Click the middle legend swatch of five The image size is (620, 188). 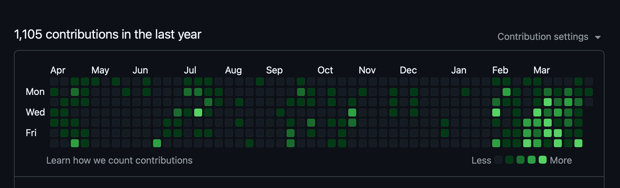click(520, 160)
